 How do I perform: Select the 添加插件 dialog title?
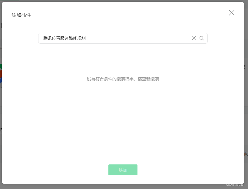[21, 15]
